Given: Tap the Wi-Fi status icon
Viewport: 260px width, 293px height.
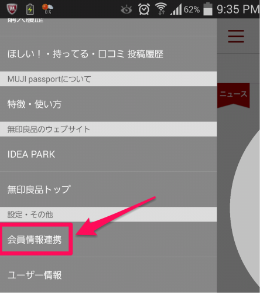Looking at the screenshot, I should (161, 9).
